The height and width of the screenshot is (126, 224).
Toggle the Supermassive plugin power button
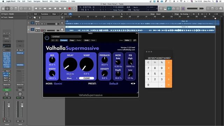pyautogui.click(x=47, y=38)
